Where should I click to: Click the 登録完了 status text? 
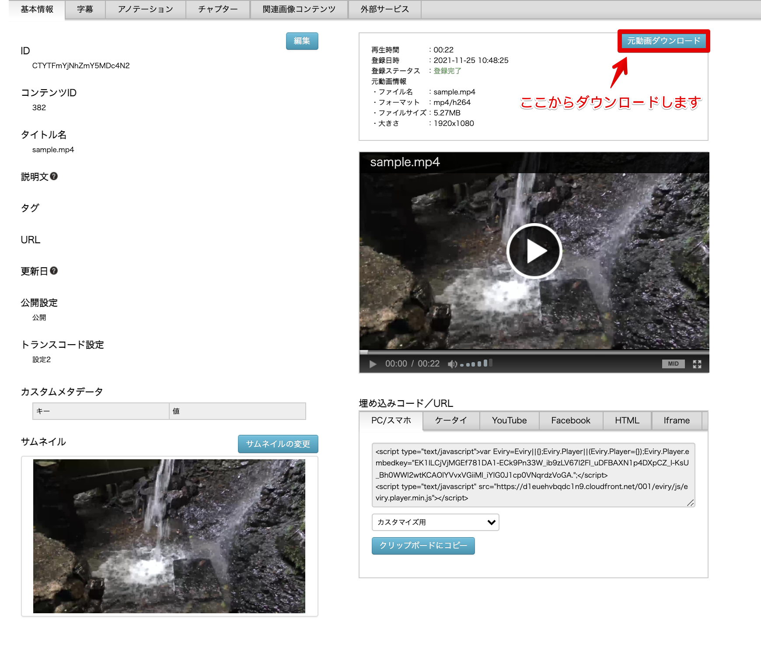pyautogui.click(x=447, y=71)
